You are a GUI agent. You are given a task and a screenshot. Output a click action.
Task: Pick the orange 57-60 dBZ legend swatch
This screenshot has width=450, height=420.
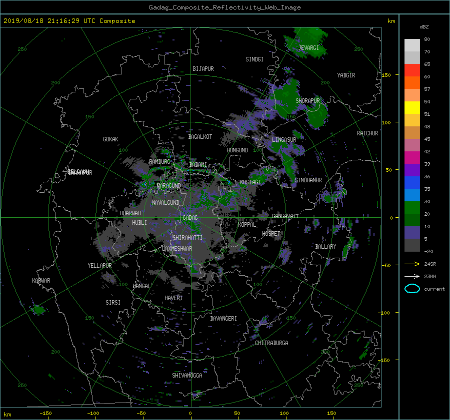(412, 82)
